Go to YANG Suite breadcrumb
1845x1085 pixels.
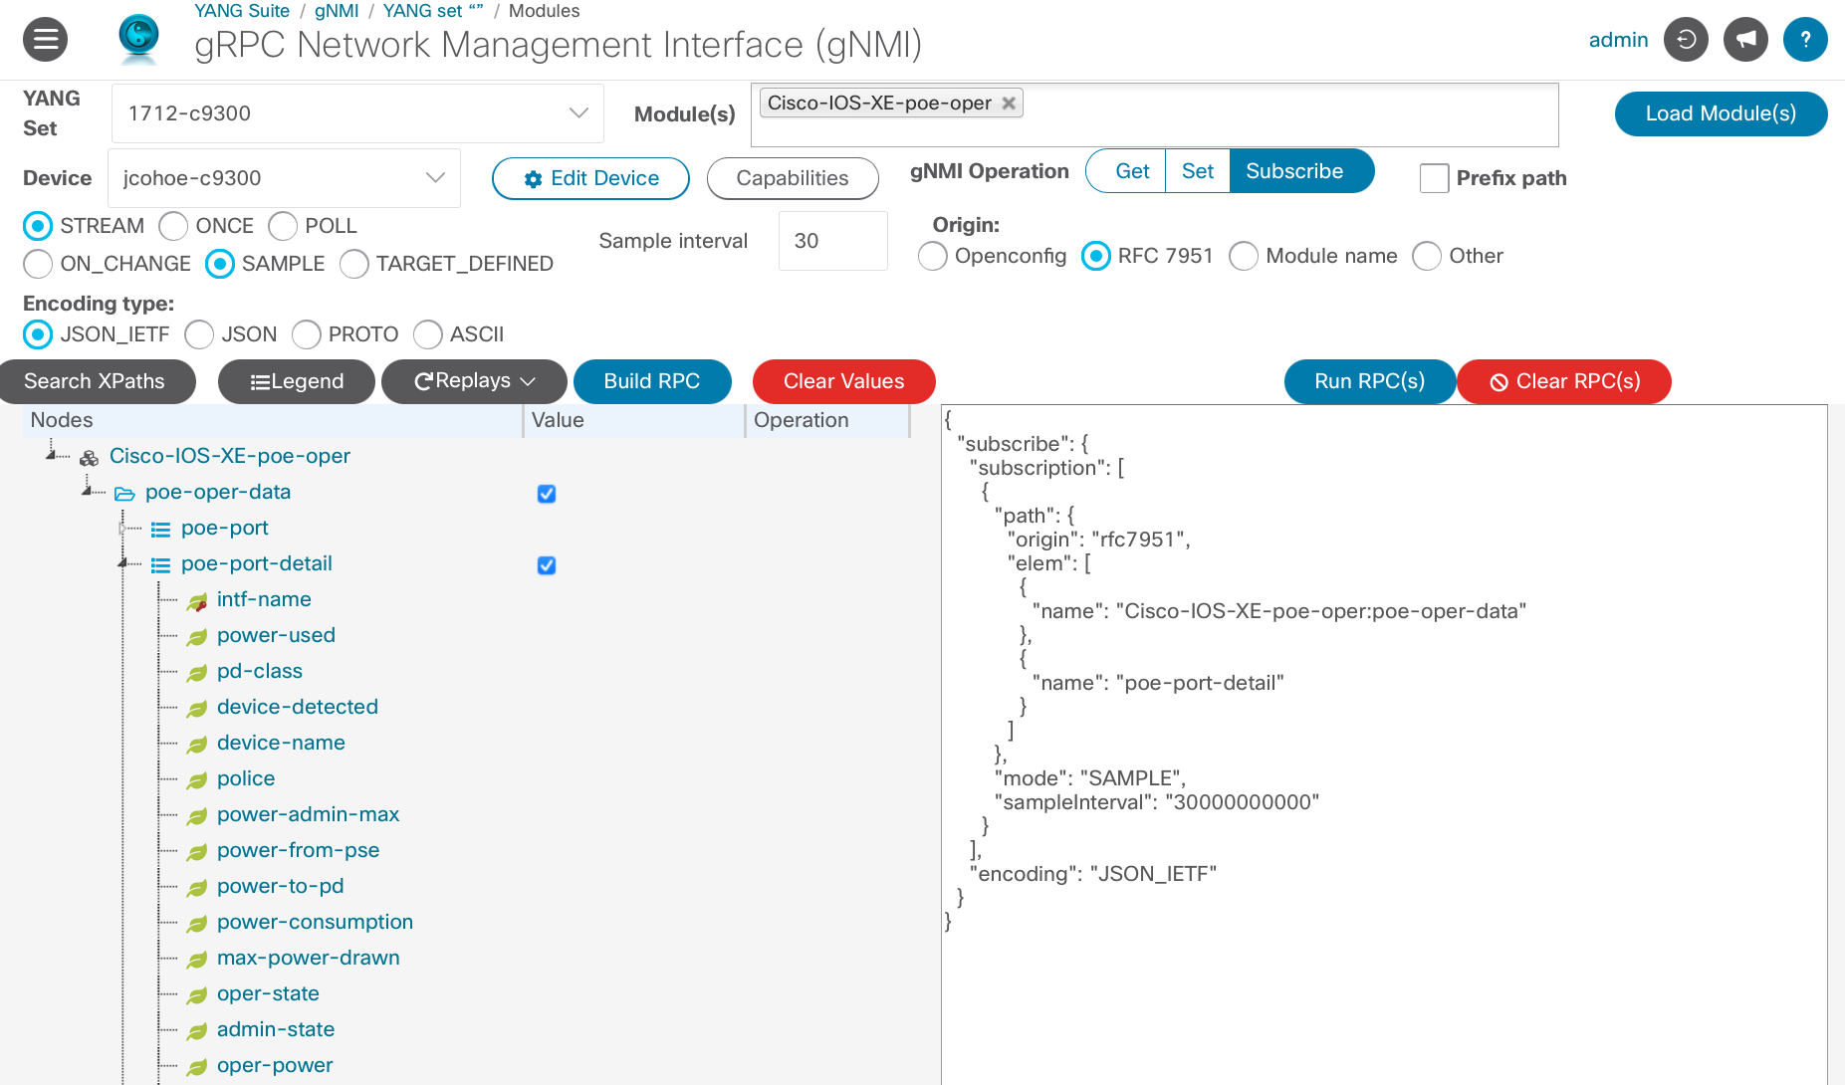242,11
